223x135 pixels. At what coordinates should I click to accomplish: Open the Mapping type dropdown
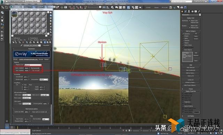33,65
